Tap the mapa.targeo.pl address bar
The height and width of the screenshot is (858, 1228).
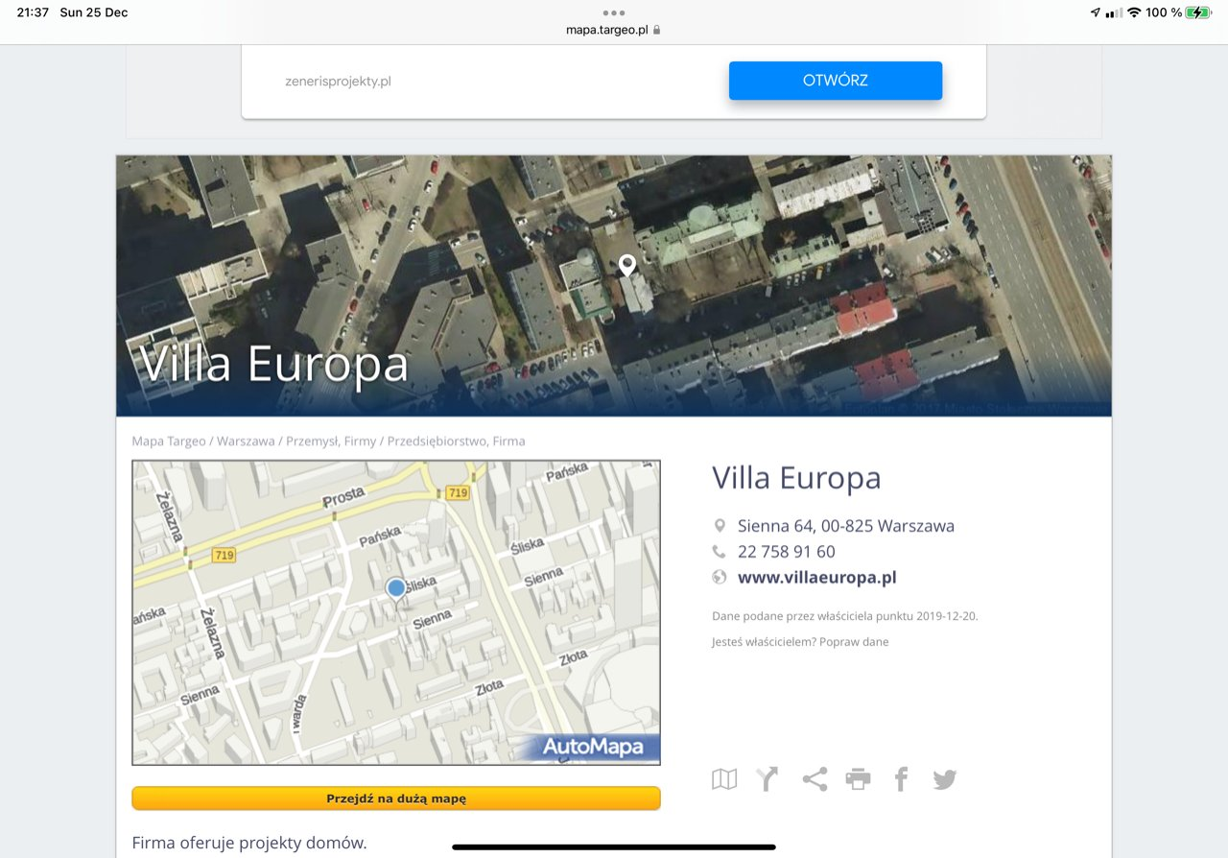614,30
